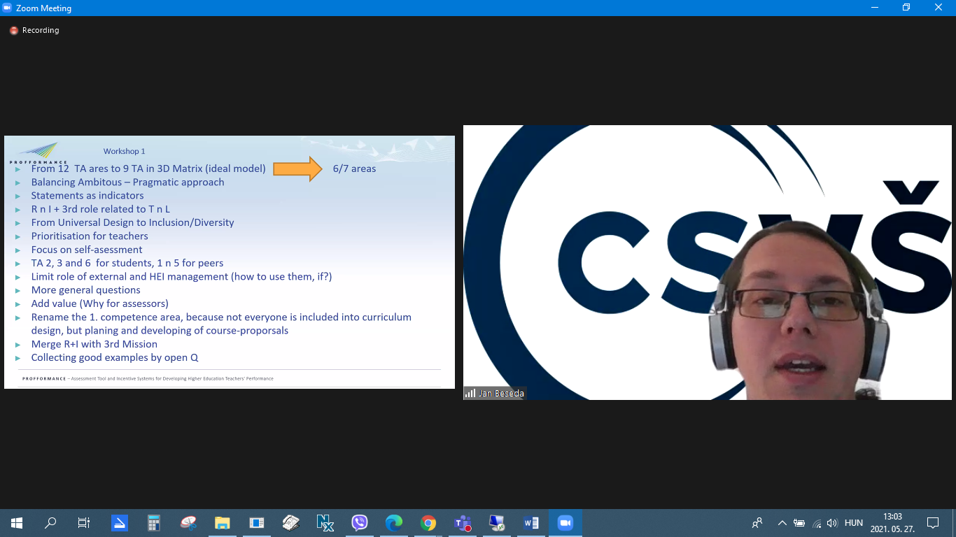Screen dimensions: 956x537
Task: Open Microsoft Word from the taskbar
Action: pos(530,523)
